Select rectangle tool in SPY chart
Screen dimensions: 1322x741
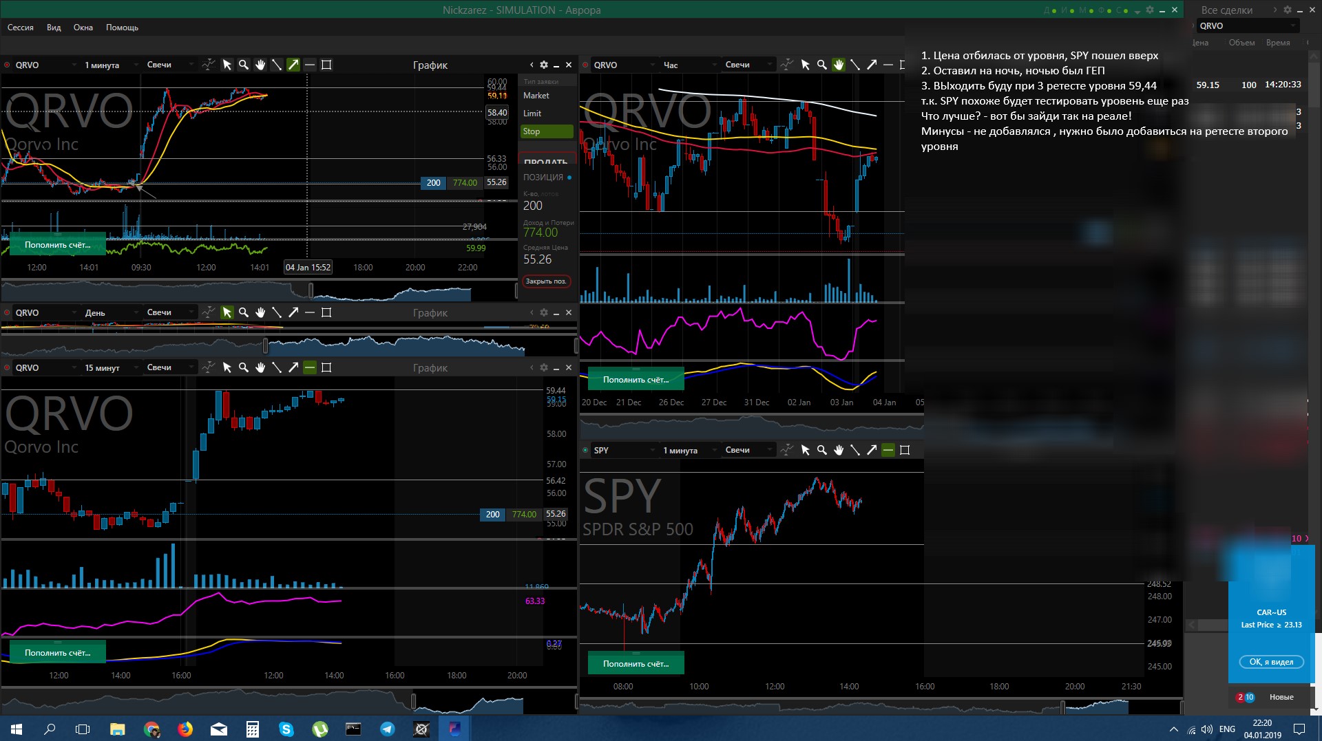pyautogui.click(x=905, y=450)
